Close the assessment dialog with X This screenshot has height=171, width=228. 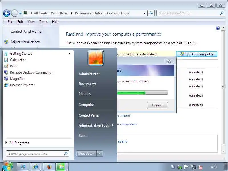click(x=169, y=61)
